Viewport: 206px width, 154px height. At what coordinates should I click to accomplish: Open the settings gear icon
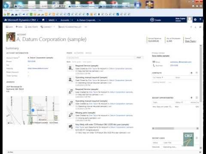coord(195,20)
